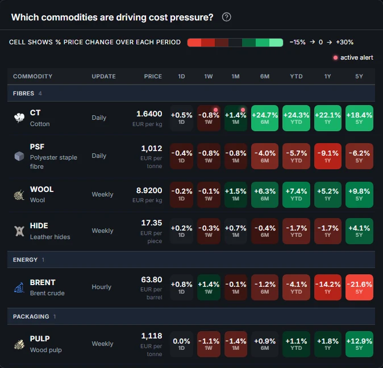The height and width of the screenshot is (368, 383).
Task: Open Cotton 6M cell +24.7%
Action: click(x=265, y=118)
